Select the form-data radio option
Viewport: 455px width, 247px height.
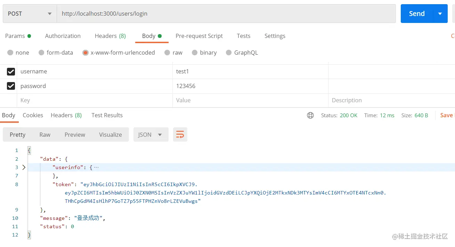pyautogui.click(x=41, y=53)
